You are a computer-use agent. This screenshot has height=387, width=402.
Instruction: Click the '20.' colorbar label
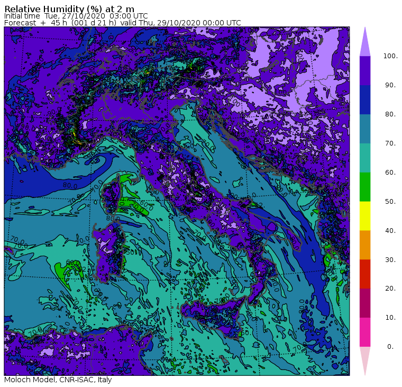(390, 289)
